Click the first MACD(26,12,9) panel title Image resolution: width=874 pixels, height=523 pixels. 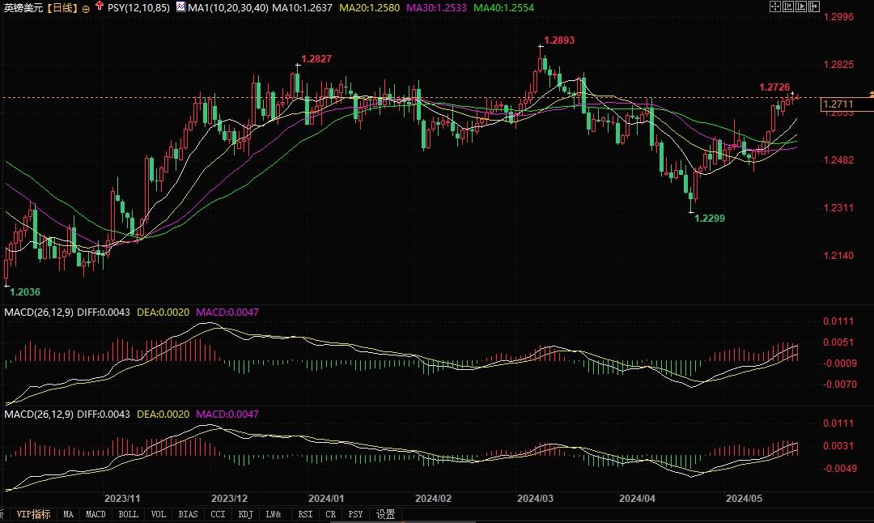[x=39, y=312]
